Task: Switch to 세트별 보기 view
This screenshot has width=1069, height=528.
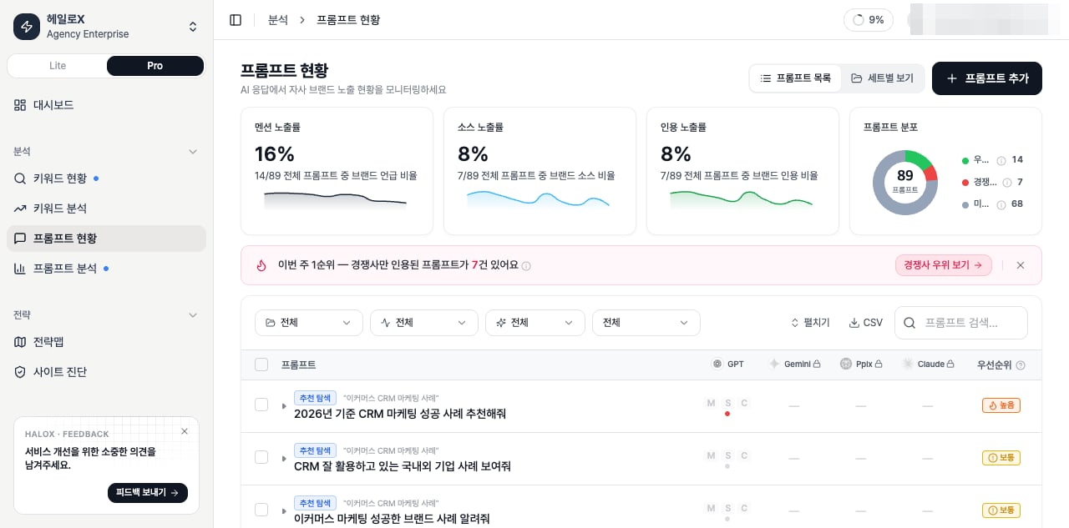Action: click(882, 78)
